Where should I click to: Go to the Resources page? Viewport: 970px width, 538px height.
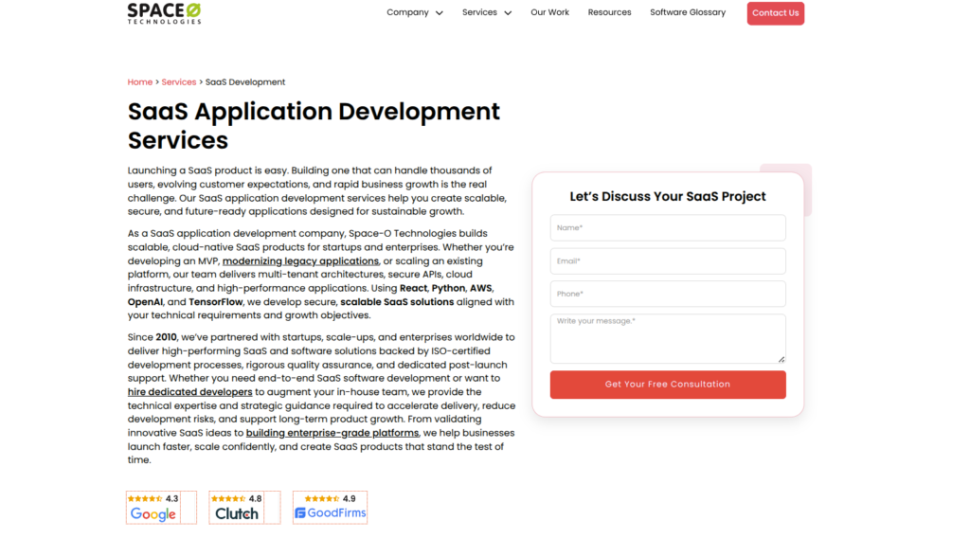(609, 12)
